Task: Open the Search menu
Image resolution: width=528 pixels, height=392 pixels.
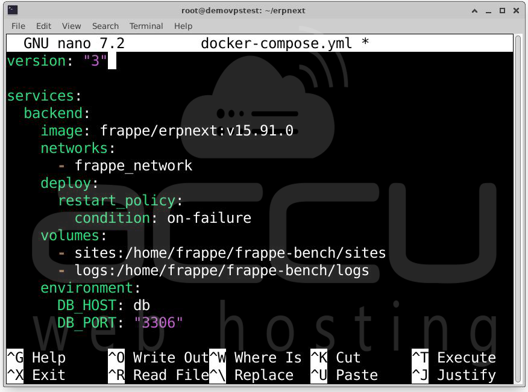Action: pyautogui.click(x=105, y=26)
